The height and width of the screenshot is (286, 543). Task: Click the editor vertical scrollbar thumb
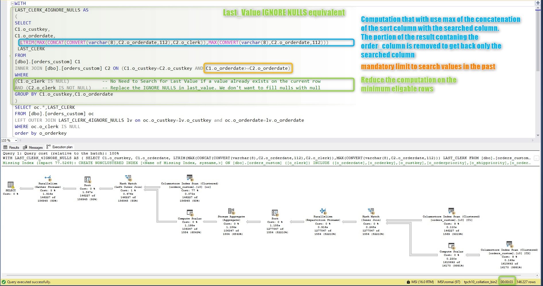tap(538, 40)
